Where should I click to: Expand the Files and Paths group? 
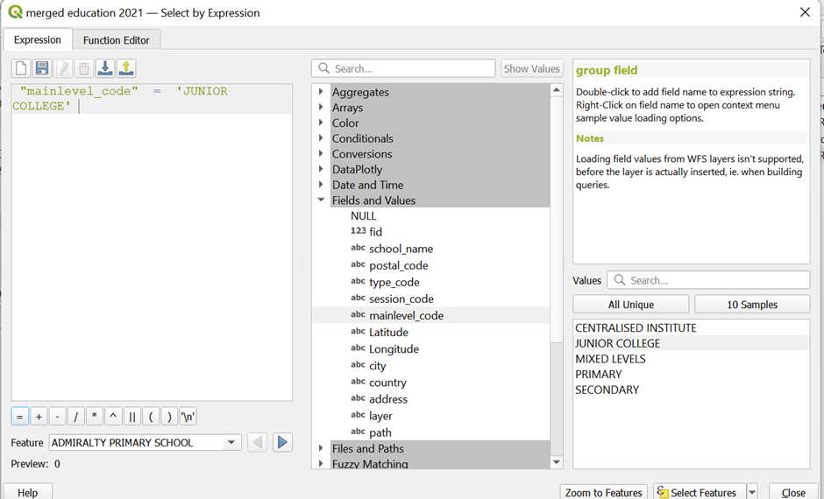coord(321,448)
